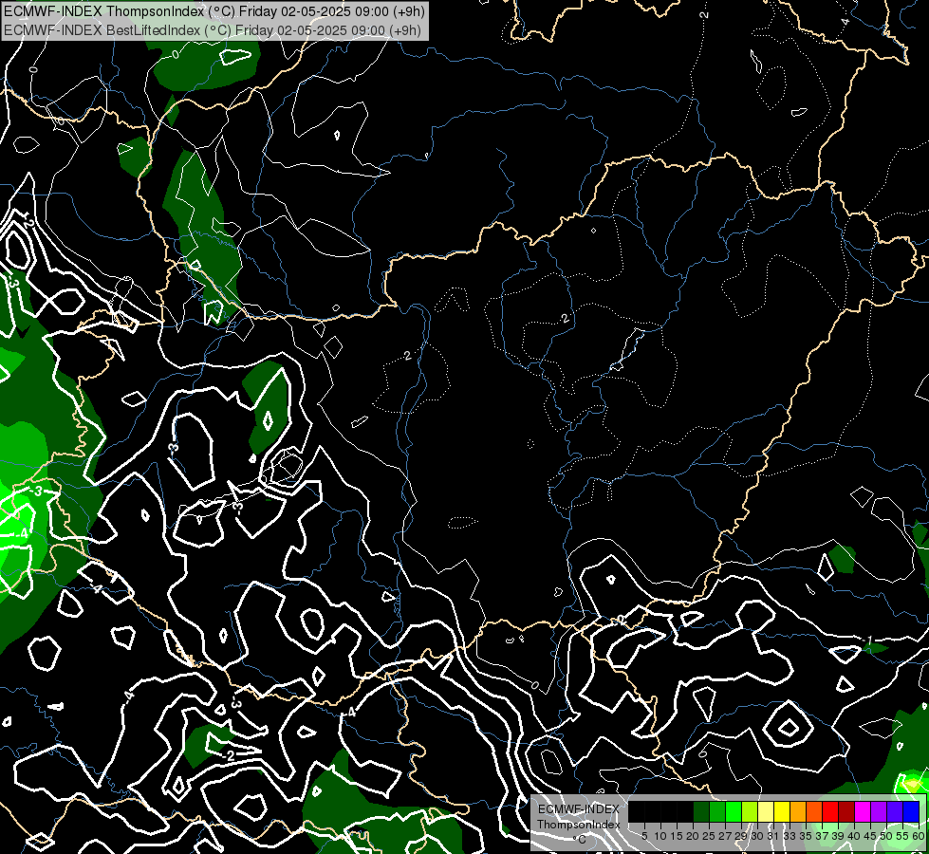Image resolution: width=929 pixels, height=854 pixels.
Task: Click the legend scale value 5
Action: coord(644,836)
